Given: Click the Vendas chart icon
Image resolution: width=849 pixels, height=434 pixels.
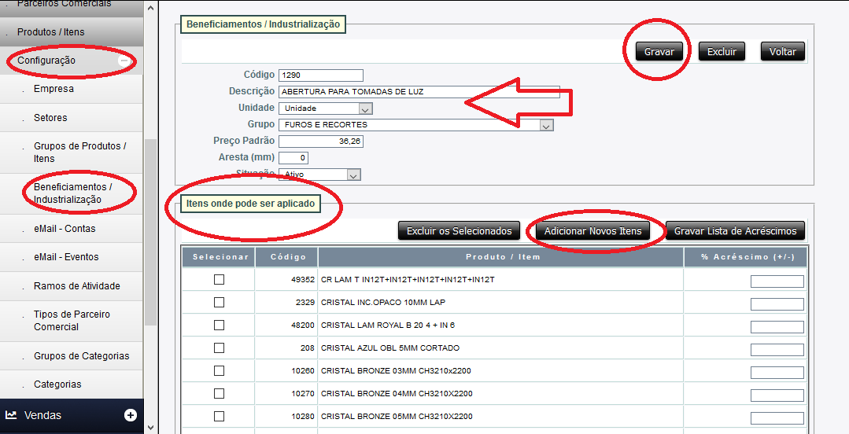Looking at the screenshot, I should [12, 415].
